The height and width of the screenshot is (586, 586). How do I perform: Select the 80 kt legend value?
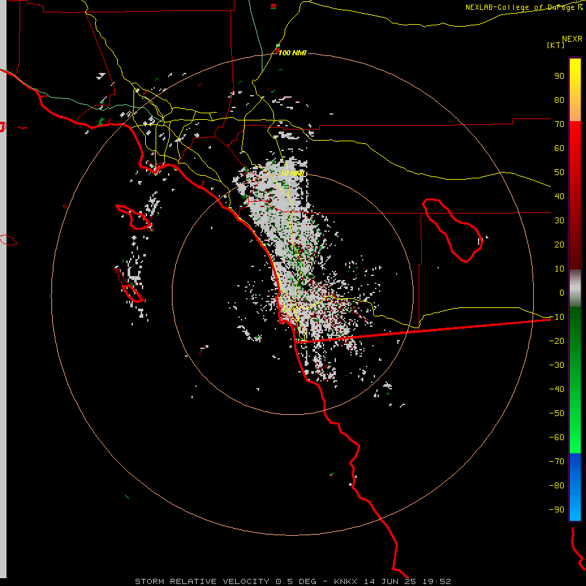click(x=559, y=100)
